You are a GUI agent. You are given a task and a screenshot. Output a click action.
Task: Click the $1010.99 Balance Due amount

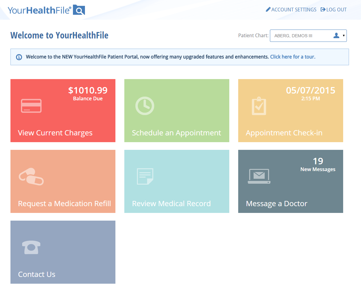click(x=88, y=90)
